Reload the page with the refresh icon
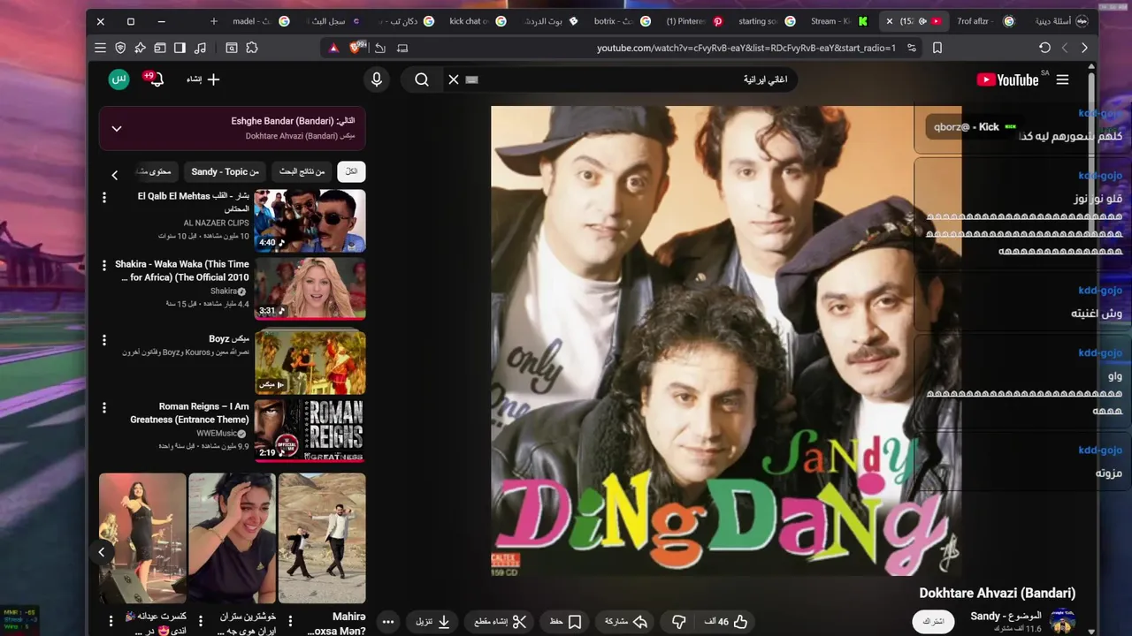This screenshot has height=636, width=1132. pos(1044,48)
